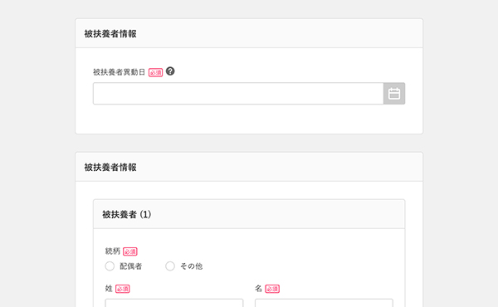Click the その他 option label text
Viewport: 498px width, 307px height.
[x=191, y=266]
